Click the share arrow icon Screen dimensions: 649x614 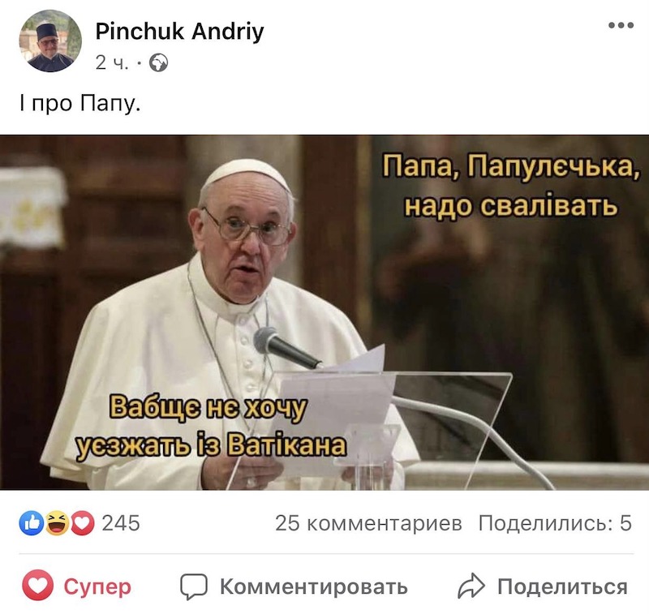[471, 586]
